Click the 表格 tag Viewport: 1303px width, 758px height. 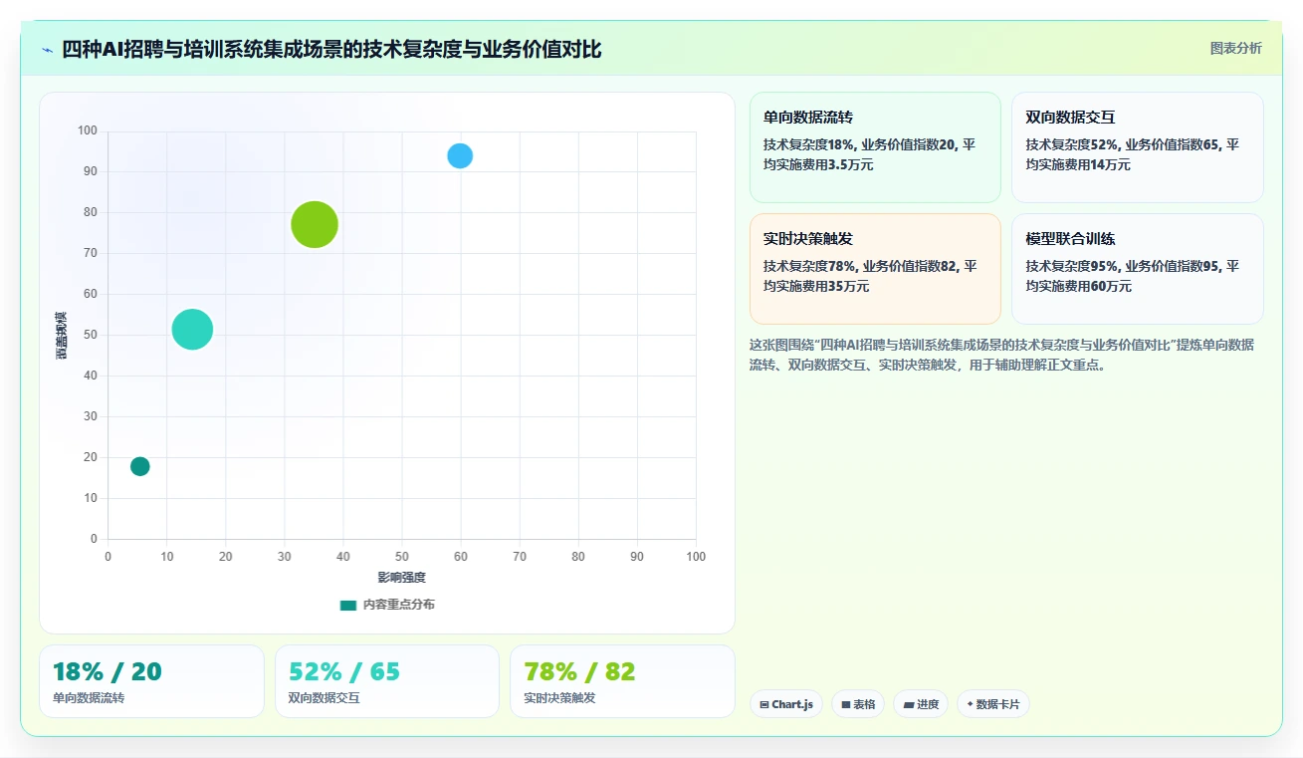point(858,704)
